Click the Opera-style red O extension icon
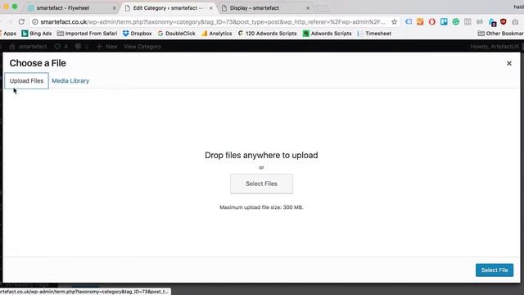Screen dimensions: 524x295 point(432,22)
